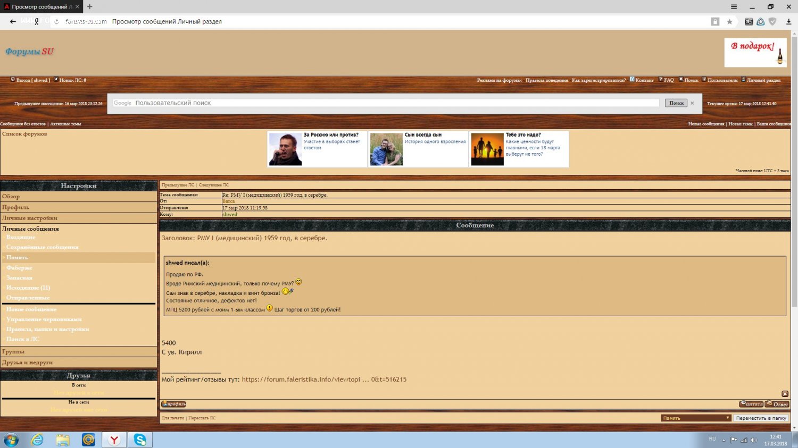Open Skype from the taskbar
The image size is (798, 448).
click(140, 439)
